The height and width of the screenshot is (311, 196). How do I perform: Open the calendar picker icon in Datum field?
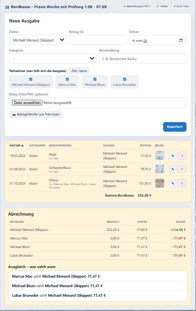tap(181, 40)
